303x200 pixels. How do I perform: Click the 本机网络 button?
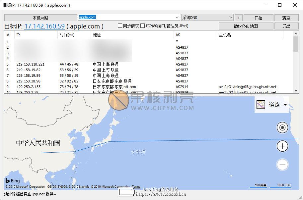[40, 18]
